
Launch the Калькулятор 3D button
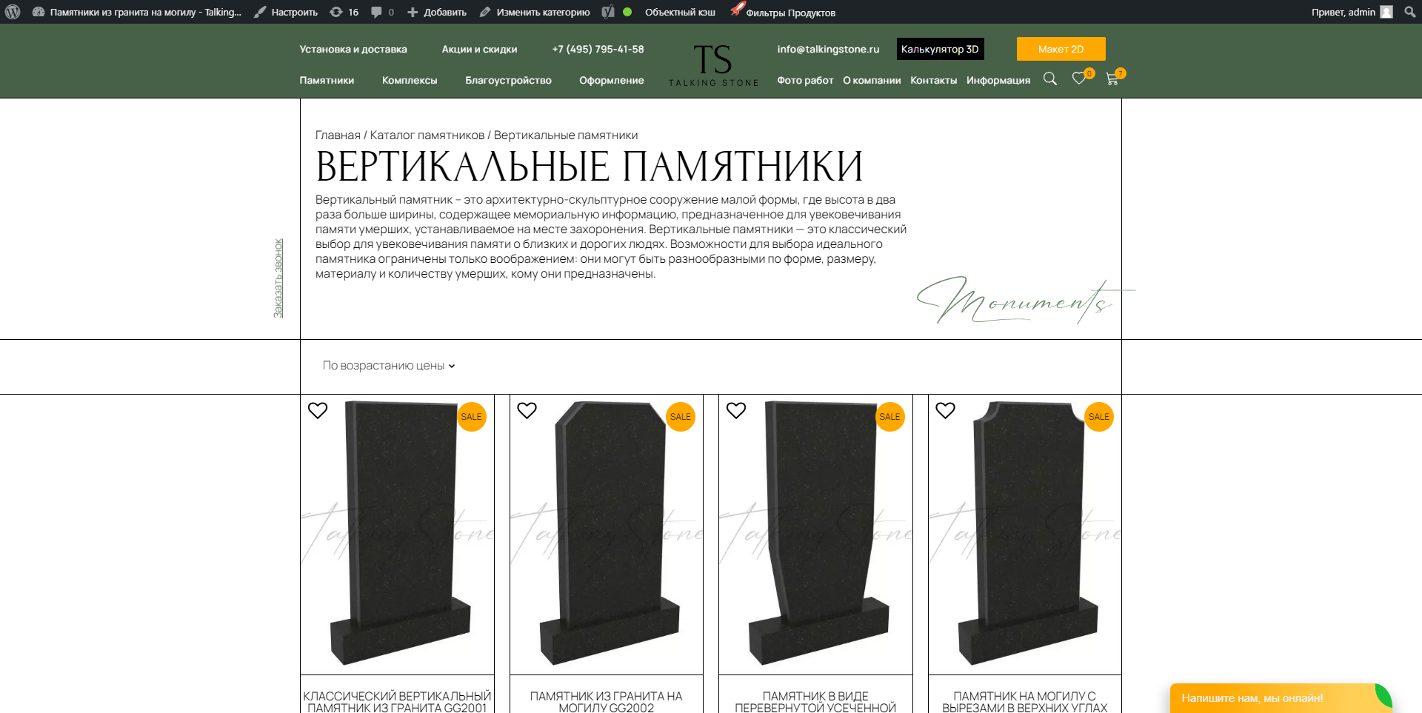[940, 49]
